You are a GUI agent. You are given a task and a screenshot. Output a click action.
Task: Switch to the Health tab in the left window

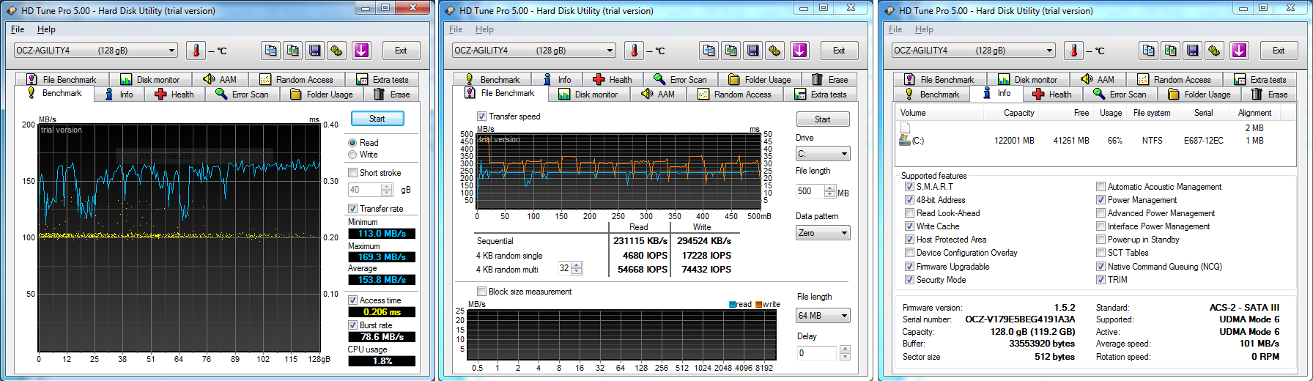pos(174,95)
